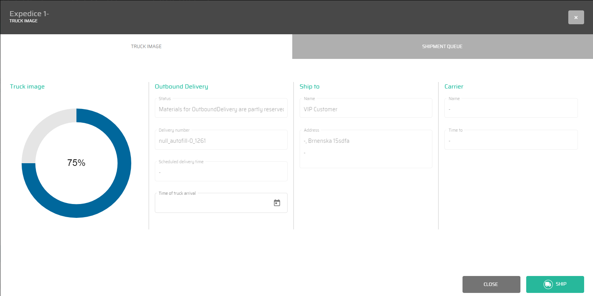Click the Ship button label

tap(561, 284)
